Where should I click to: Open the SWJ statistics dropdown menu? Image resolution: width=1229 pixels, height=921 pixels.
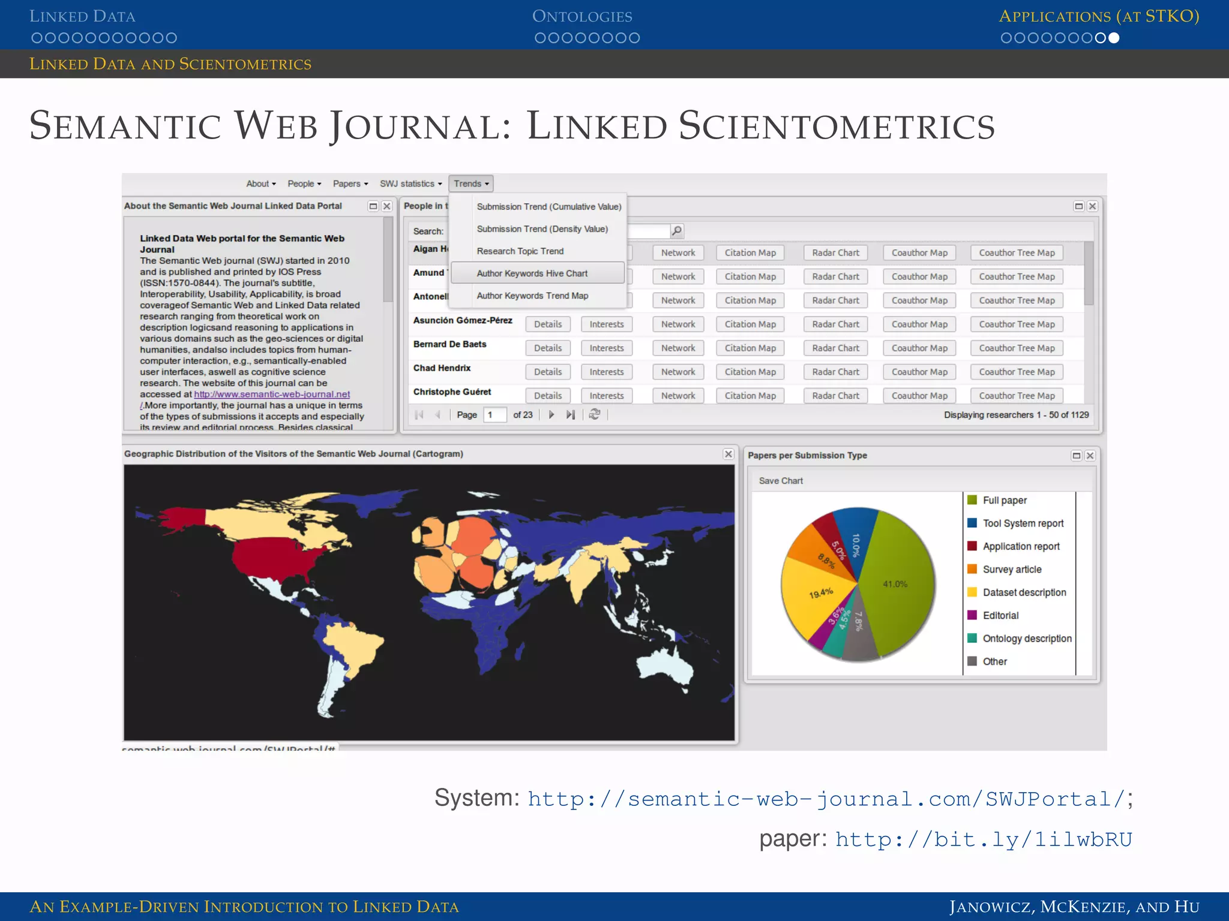pyautogui.click(x=410, y=183)
